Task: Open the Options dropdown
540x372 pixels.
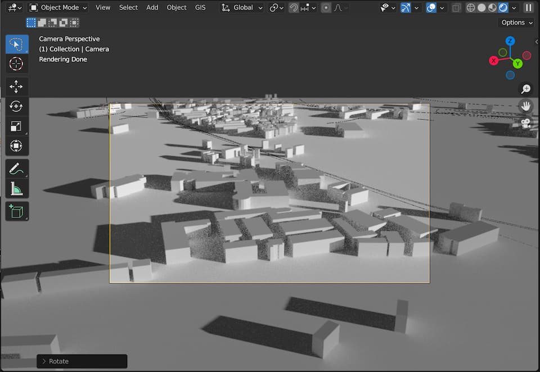Action: pos(516,22)
